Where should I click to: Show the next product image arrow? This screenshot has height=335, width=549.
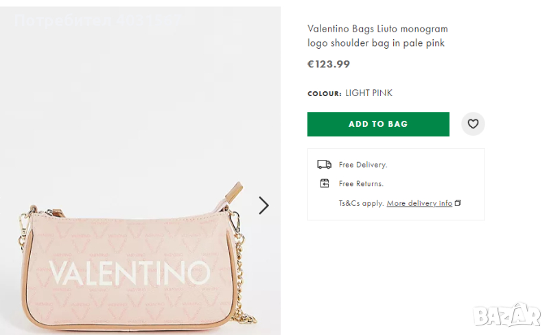click(264, 205)
